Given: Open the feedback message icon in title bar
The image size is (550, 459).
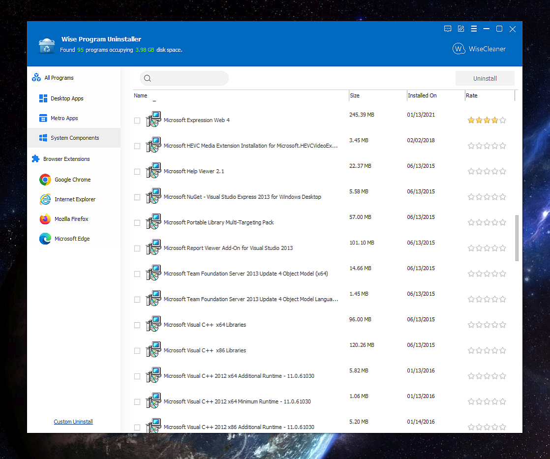Looking at the screenshot, I should pyautogui.click(x=448, y=29).
